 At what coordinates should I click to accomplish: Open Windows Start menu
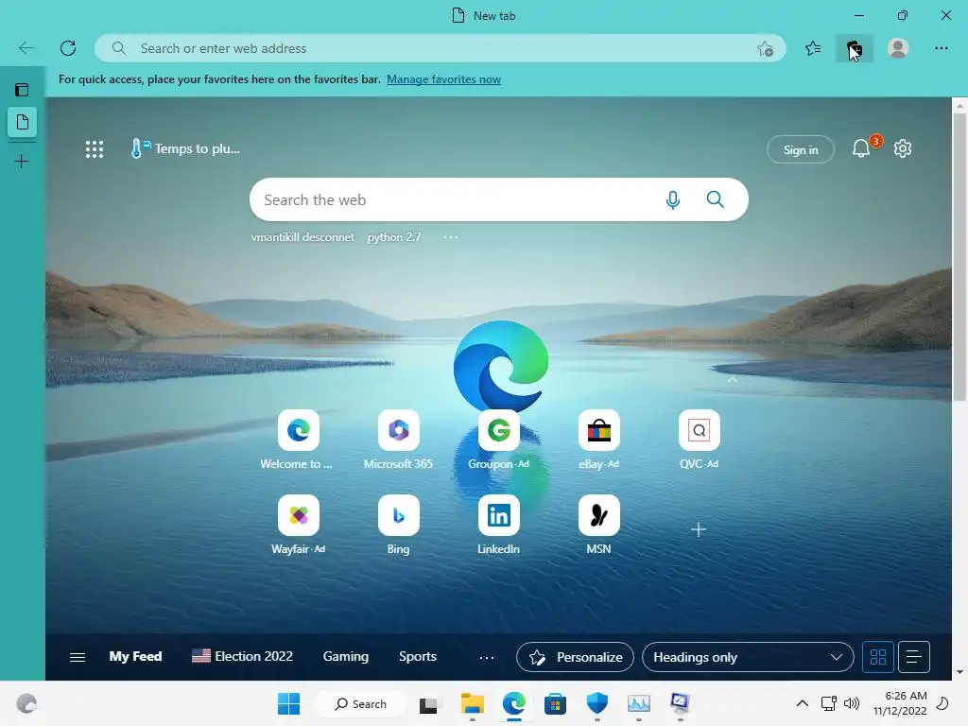[288, 703]
